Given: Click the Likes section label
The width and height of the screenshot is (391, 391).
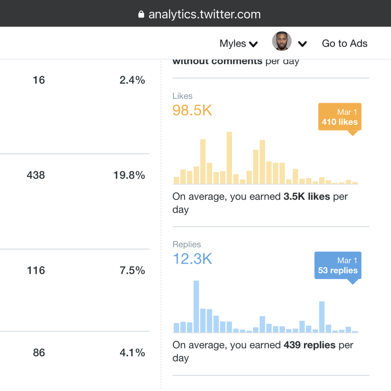Looking at the screenshot, I should click(182, 96).
